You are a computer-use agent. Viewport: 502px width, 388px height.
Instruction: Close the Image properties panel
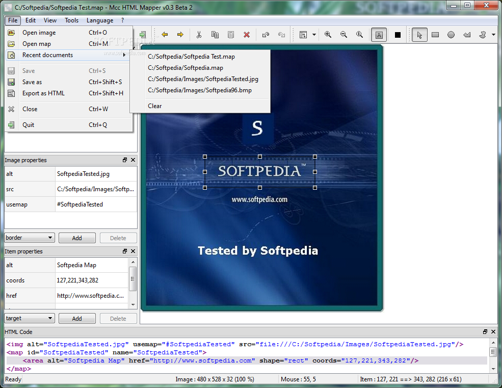[x=133, y=160]
